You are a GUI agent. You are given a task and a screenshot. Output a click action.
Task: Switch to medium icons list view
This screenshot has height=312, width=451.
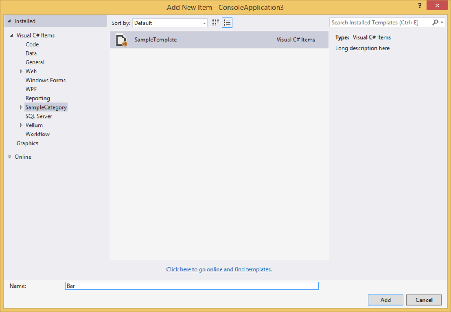click(227, 23)
